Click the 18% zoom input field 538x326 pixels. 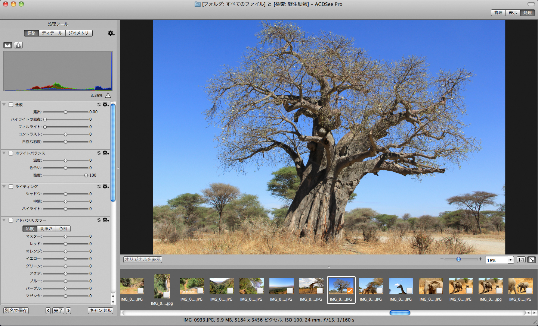point(497,260)
